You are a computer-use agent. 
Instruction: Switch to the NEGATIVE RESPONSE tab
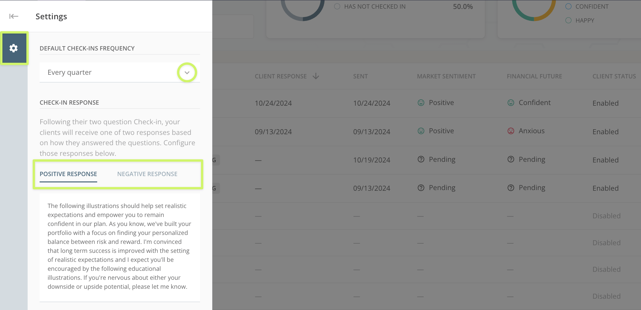click(147, 174)
